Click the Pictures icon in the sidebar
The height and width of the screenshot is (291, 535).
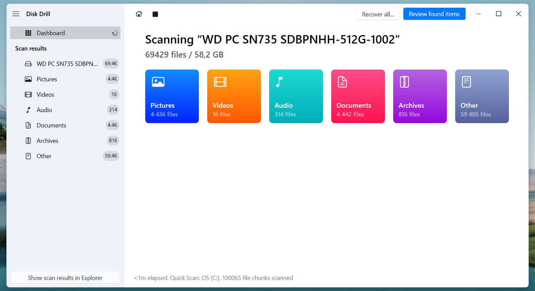(28, 79)
